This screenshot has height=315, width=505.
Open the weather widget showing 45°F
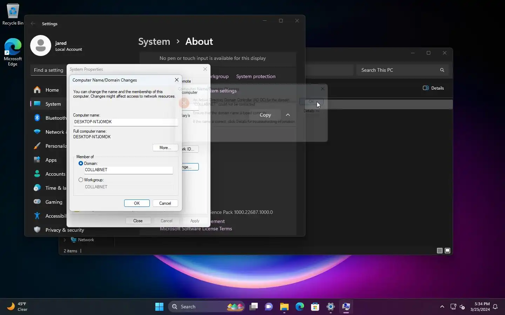tap(18, 307)
